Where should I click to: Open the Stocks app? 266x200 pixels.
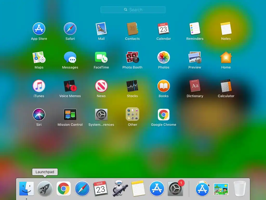[132, 86]
